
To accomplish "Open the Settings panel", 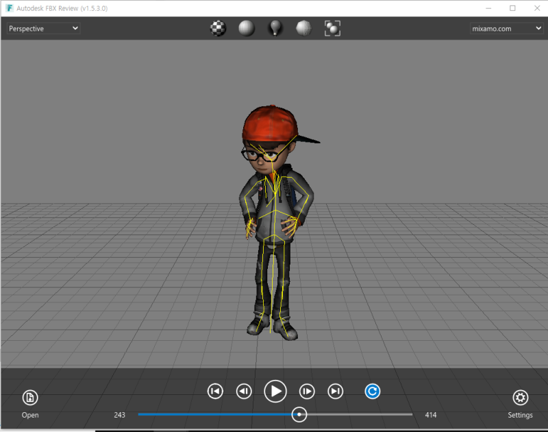I will click(x=521, y=396).
